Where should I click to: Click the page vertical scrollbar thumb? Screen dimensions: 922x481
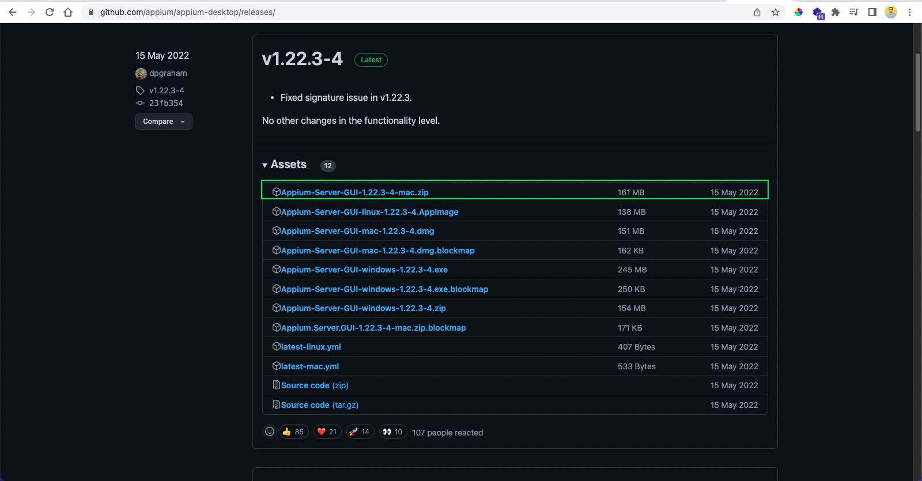(918, 92)
